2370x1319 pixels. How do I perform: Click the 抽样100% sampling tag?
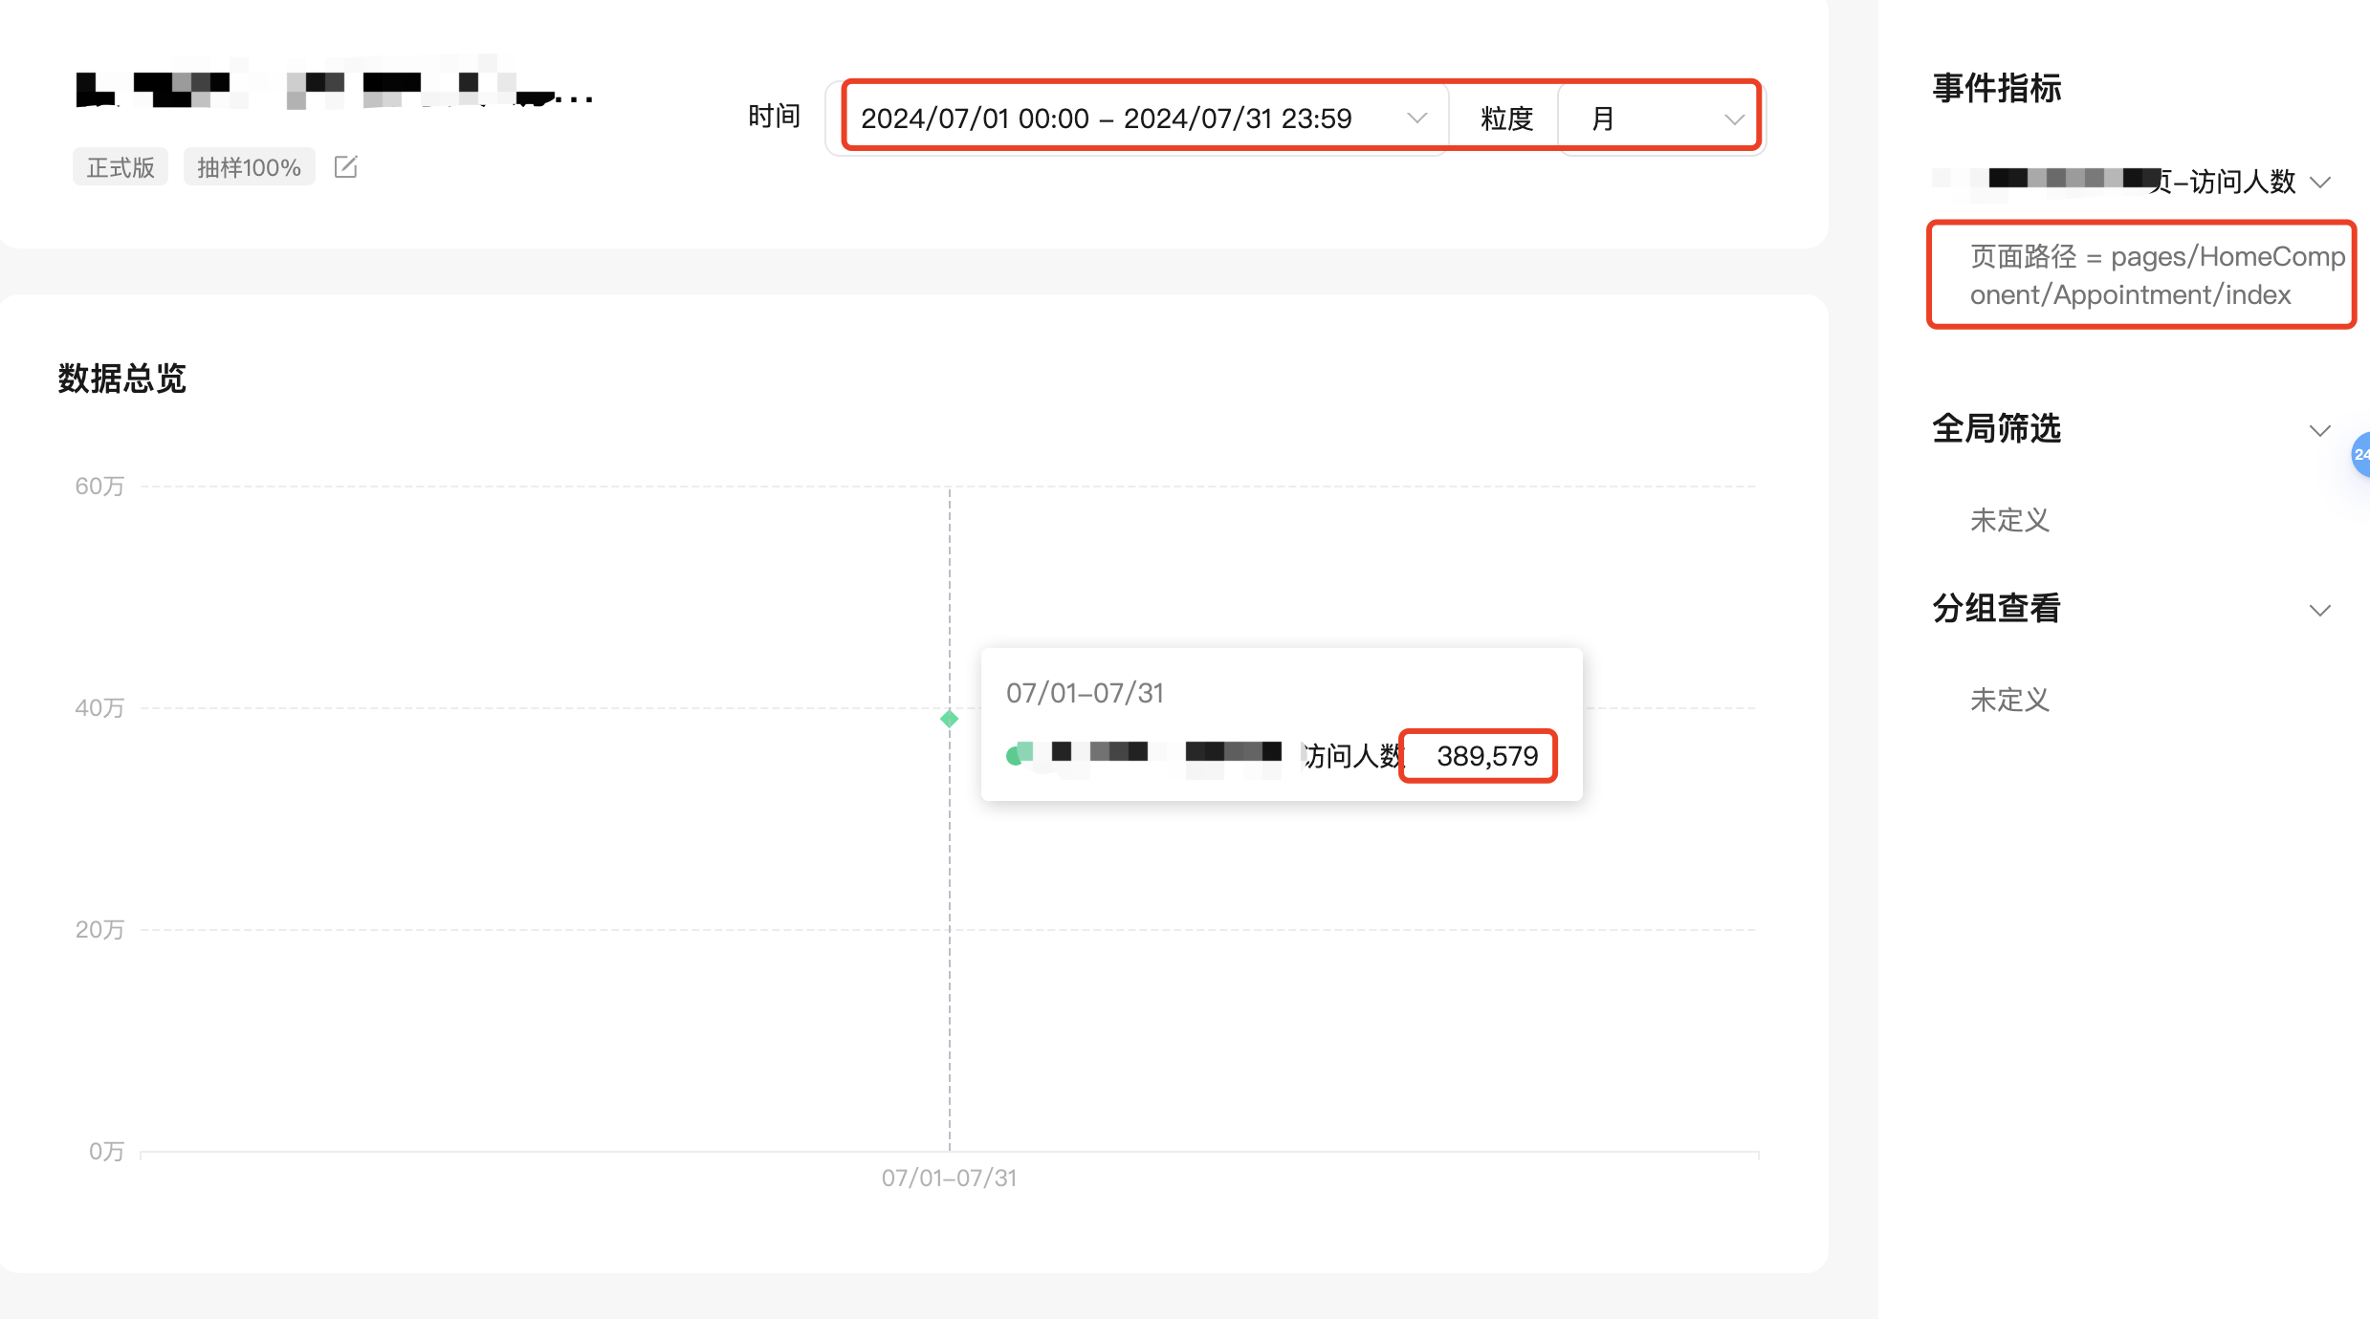249,167
